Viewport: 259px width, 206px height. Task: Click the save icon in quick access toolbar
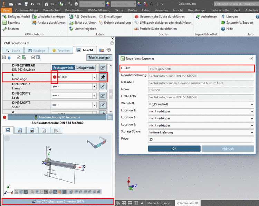point(26,4)
